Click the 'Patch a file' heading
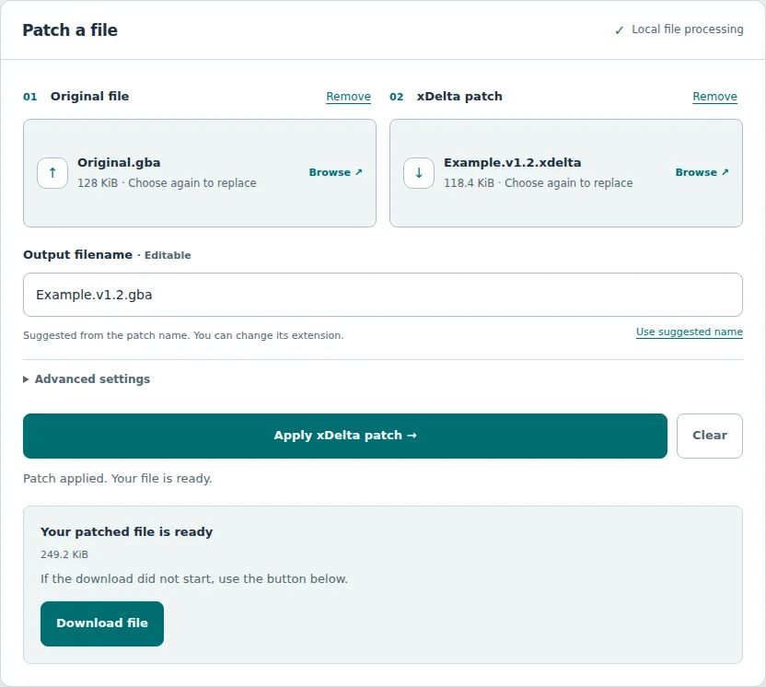766x687 pixels. pos(70,30)
